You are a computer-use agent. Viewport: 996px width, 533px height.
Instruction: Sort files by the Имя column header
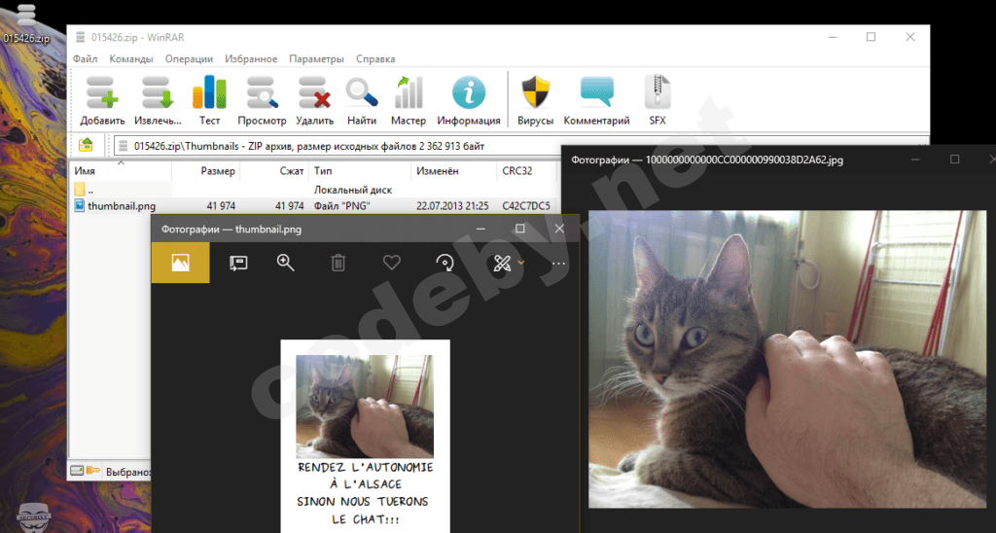tap(120, 171)
